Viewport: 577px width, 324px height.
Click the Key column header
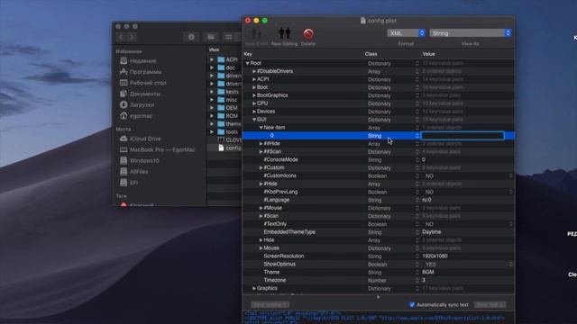(248, 54)
